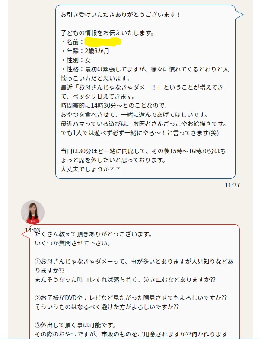Click the red bubble's pointed tail
261x339 pixels.
(25, 234)
